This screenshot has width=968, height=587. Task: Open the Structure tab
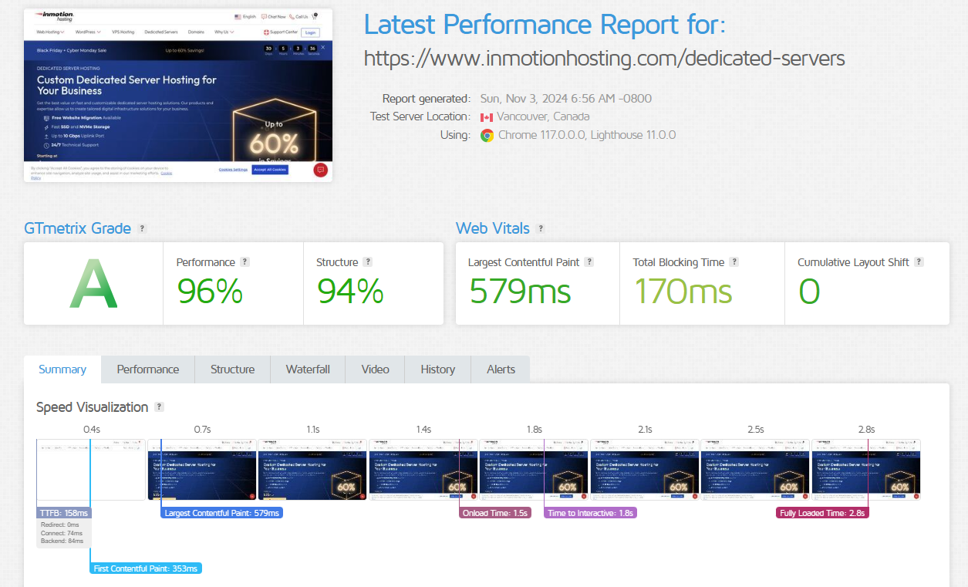[x=233, y=369]
